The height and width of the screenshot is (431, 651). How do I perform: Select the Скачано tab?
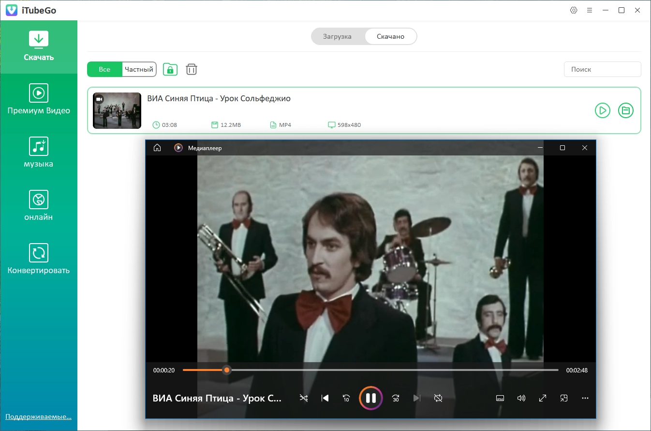pos(390,36)
